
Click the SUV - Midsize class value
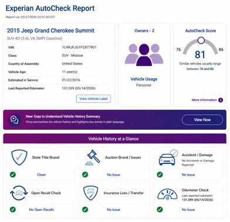tap(72, 55)
